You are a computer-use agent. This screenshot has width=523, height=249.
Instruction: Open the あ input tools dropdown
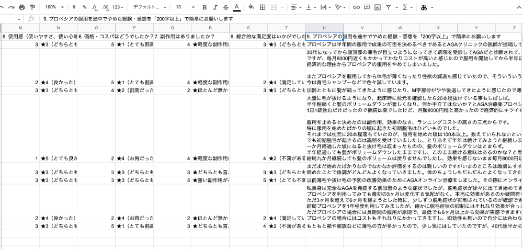[427, 7]
